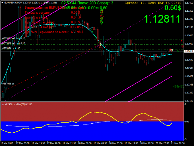Click the green 464(470 label near the tp line

[178, 86]
